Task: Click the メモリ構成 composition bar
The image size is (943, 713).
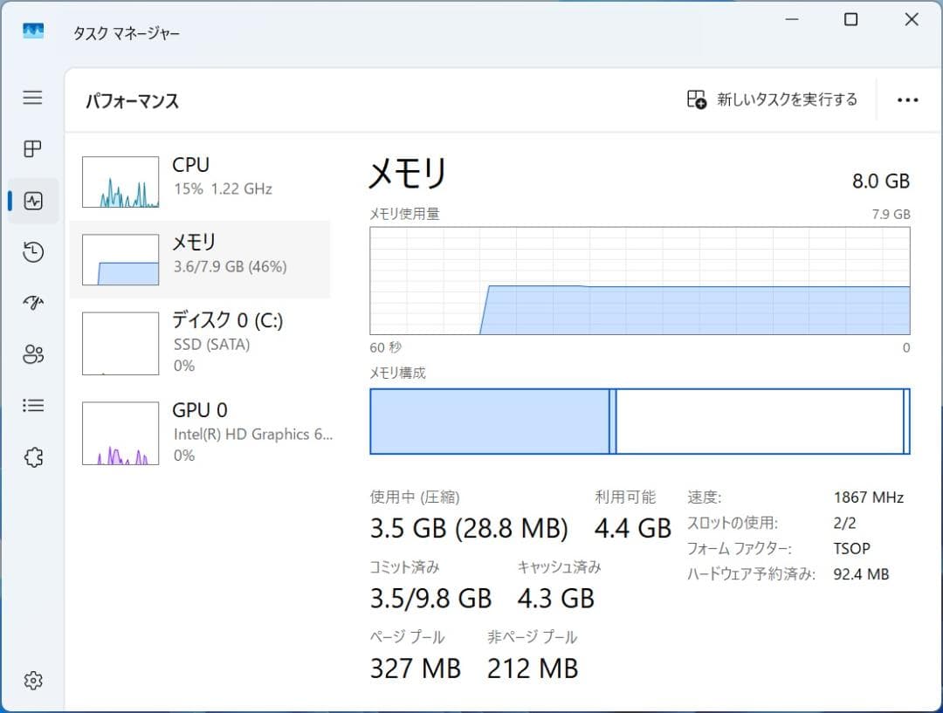Action: [x=639, y=421]
